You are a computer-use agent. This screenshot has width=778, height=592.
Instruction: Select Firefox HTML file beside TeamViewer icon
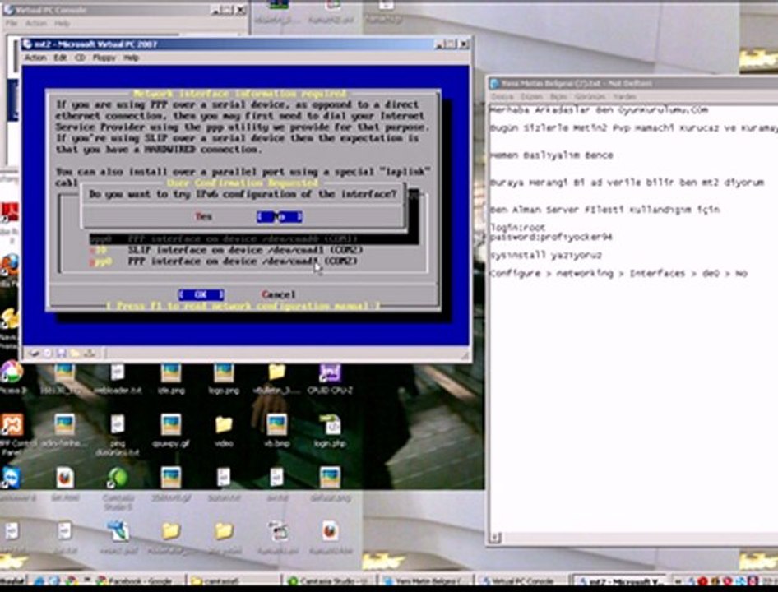[65, 483]
